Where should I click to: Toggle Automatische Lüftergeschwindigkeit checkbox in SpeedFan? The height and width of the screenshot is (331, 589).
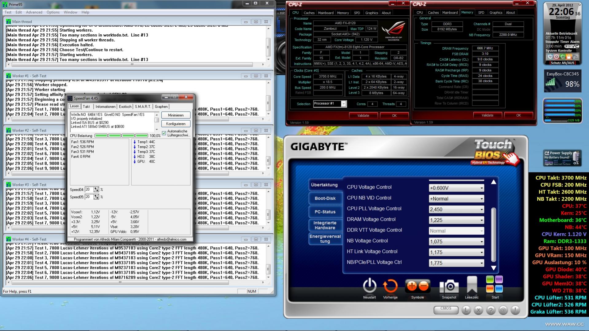(164, 133)
